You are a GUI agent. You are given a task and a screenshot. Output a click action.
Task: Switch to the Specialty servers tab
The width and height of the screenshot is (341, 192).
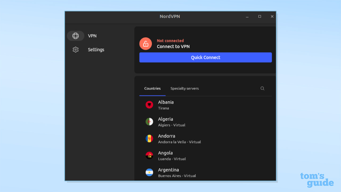(x=185, y=89)
